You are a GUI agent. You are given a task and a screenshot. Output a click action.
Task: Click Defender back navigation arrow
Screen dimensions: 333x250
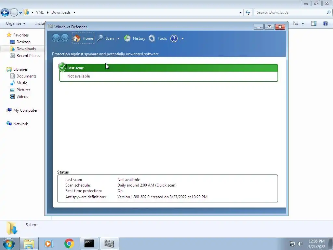pos(56,38)
